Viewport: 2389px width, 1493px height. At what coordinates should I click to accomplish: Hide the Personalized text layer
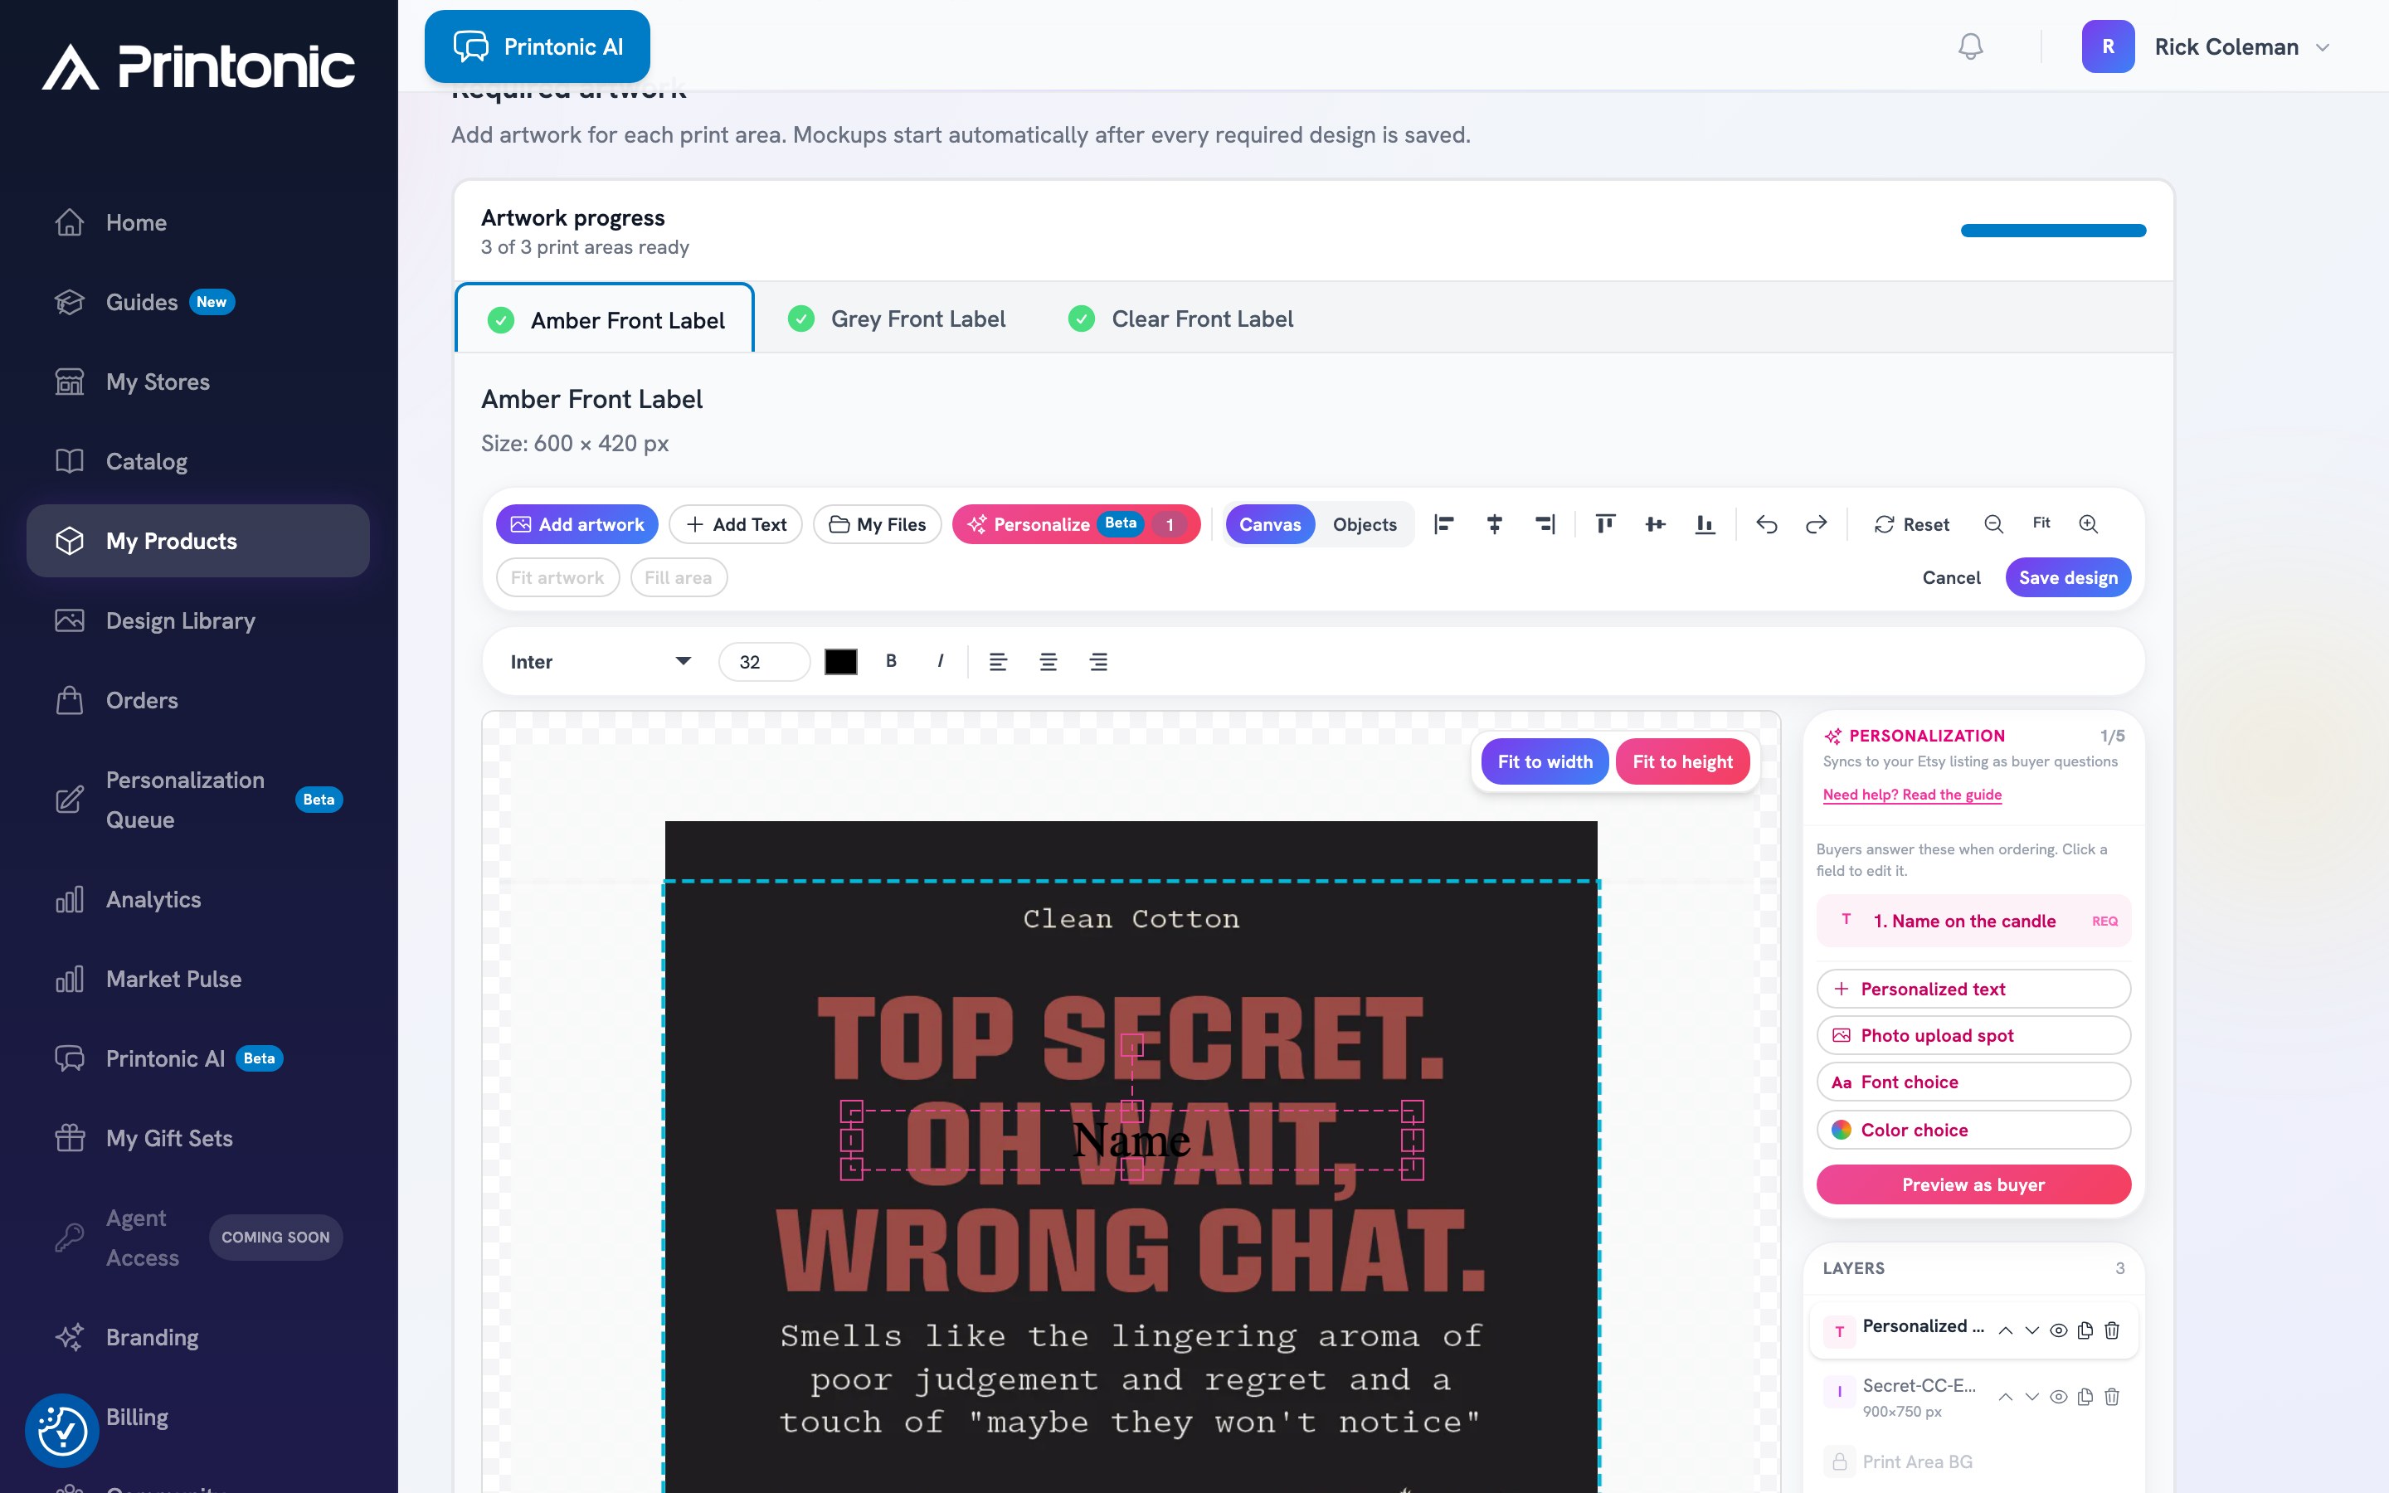pos(2058,1330)
